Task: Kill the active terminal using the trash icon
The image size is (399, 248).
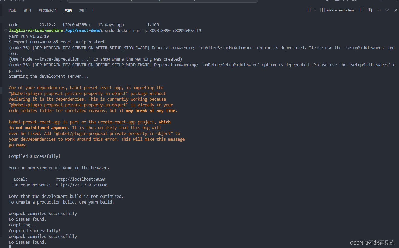Action: click(370, 10)
